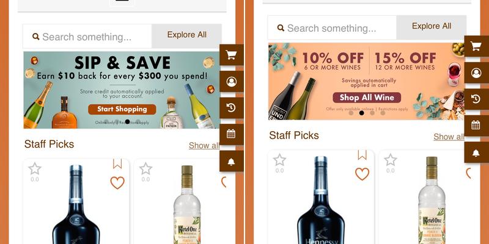Open the Ketel One bottle thumbnail, right panel
489x244 pixels.
tap(432, 201)
